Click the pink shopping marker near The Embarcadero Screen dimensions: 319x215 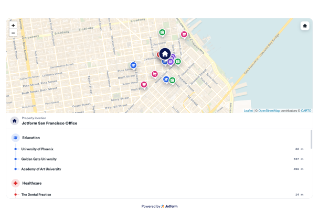tap(184, 35)
